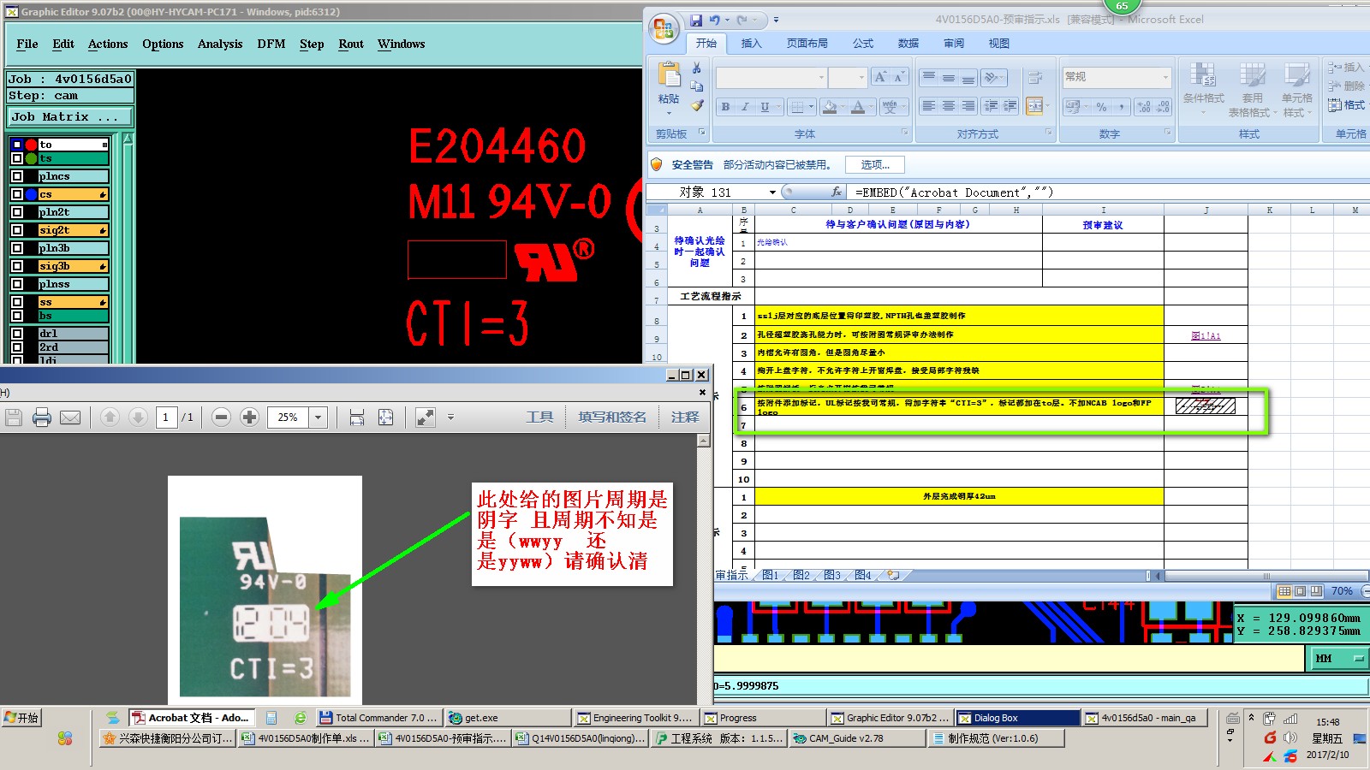The width and height of the screenshot is (1370, 770).
Task: Expand Excel paste options arrow
Action: [x=669, y=111]
